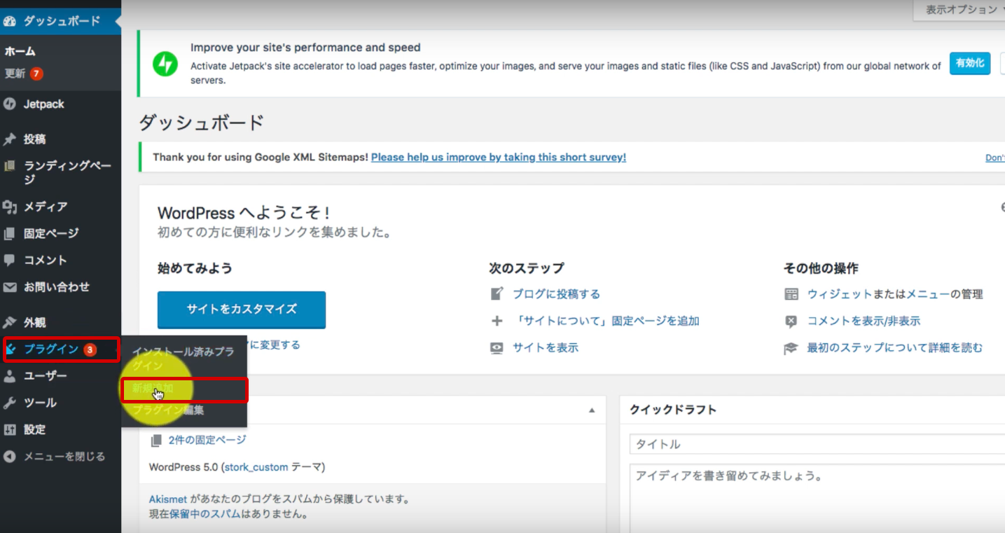
Task: Open the ウィジェット link
Action: tap(840, 294)
